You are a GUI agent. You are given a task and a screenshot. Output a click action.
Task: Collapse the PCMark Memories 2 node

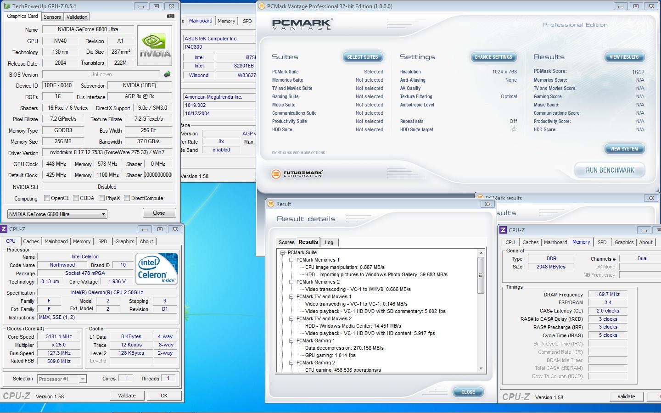click(x=291, y=282)
